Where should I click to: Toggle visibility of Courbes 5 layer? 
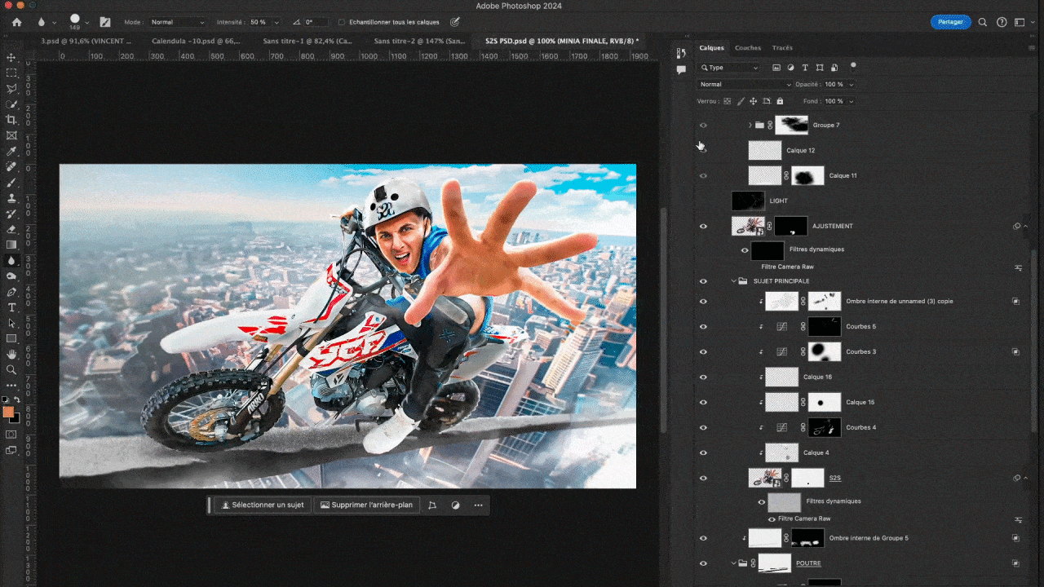(x=703, y=327)
